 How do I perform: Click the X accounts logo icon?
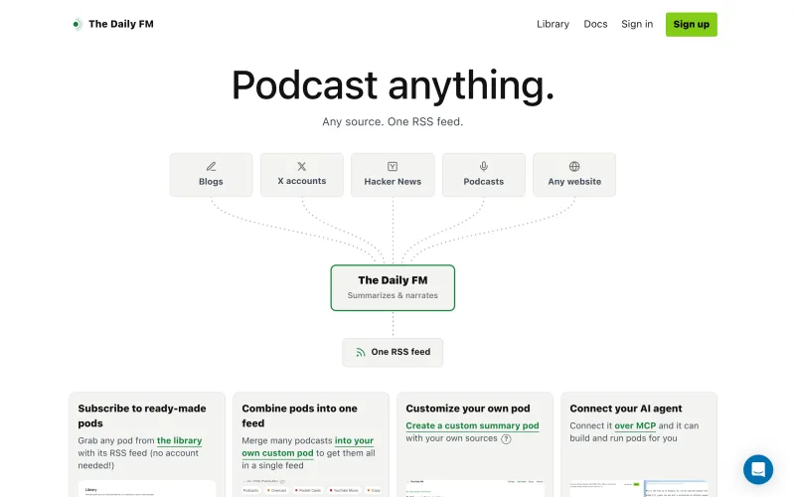(x=302, y=166)
